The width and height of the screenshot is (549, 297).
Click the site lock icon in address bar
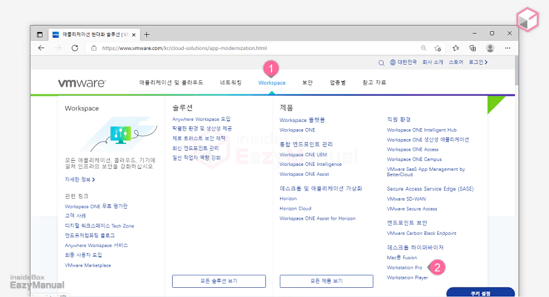(94, 48)
